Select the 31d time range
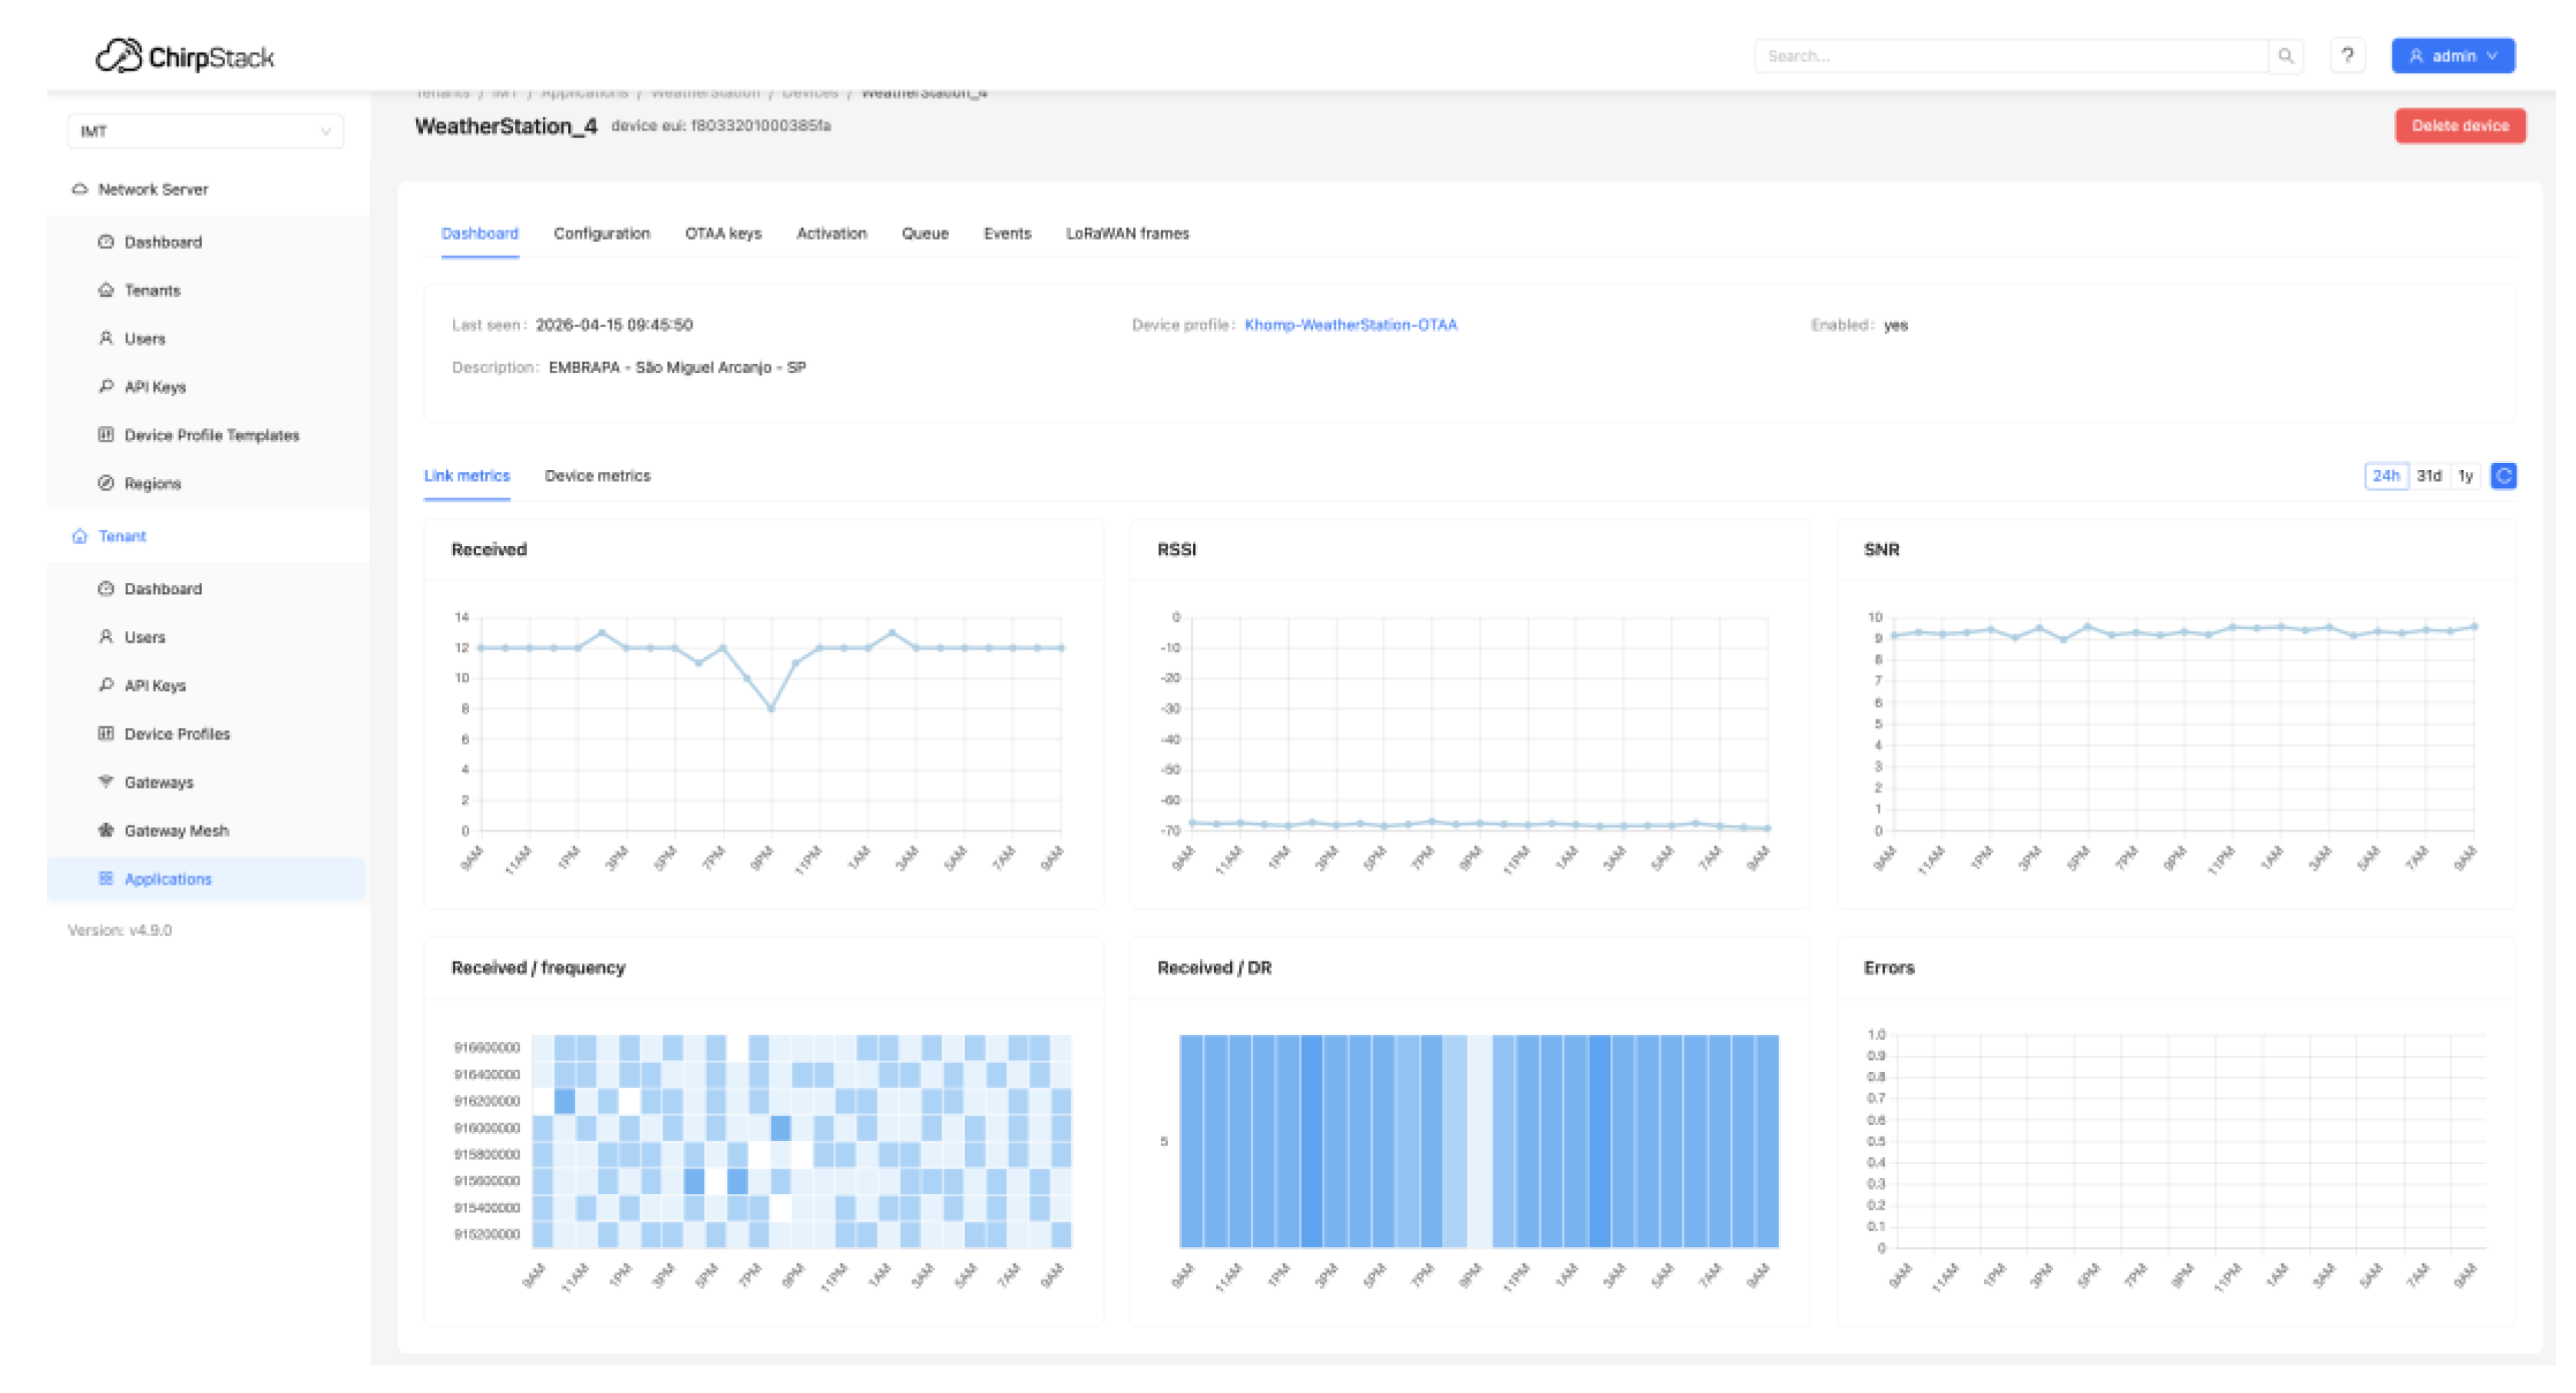The image size is (2576, 1393). [x=2429, y=476]
